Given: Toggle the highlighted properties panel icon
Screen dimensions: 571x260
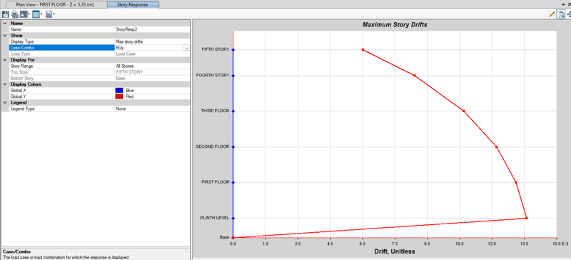Looking at the screenshot, I should coord(561,14).
